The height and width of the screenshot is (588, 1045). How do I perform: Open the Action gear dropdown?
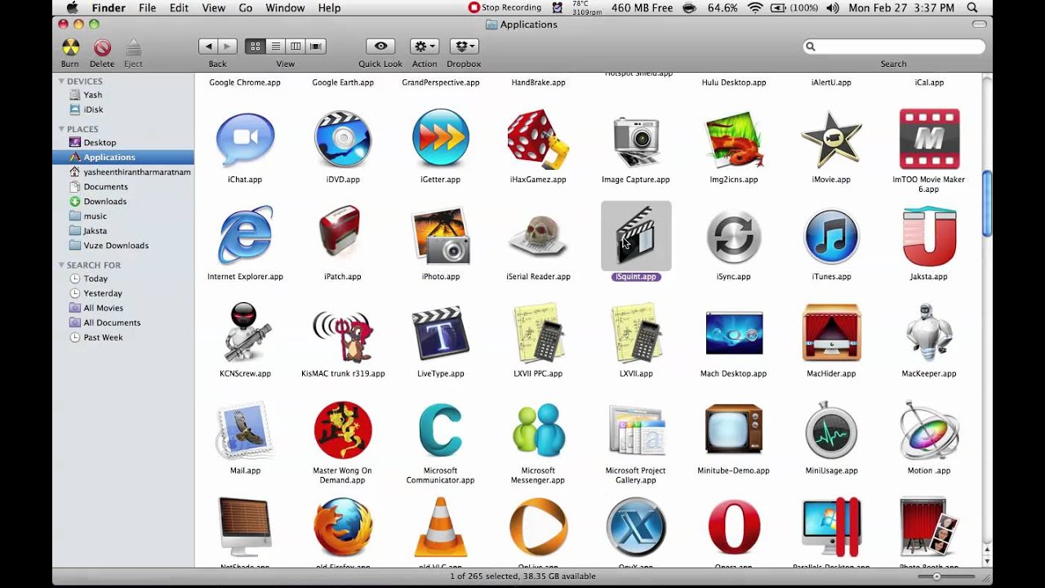click(425, 47)
